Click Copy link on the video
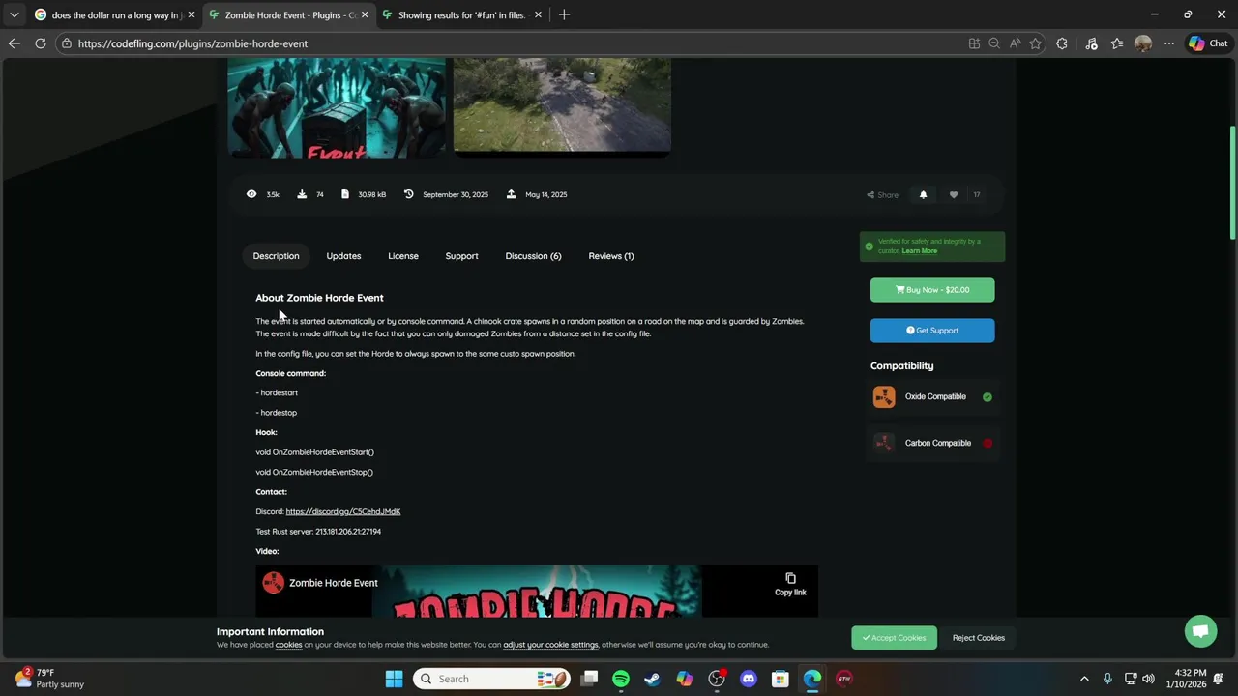Image resolution: width=1238 pixels, height=696 pixels. point(790,585)
